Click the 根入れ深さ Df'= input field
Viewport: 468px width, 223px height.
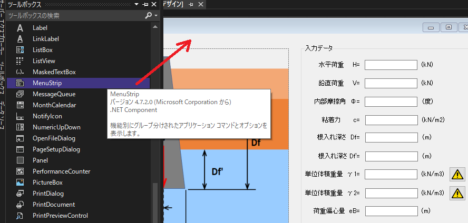coord(391,156)
